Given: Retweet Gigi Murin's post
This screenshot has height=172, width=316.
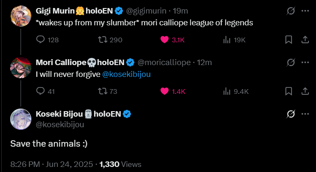Looking at the screenshot, I should (102, 40).
